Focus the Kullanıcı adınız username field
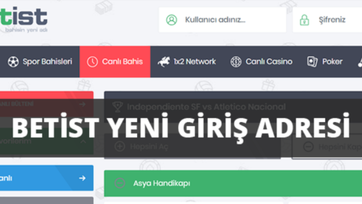This screenshot has height=204, width=362. (226, 20)
